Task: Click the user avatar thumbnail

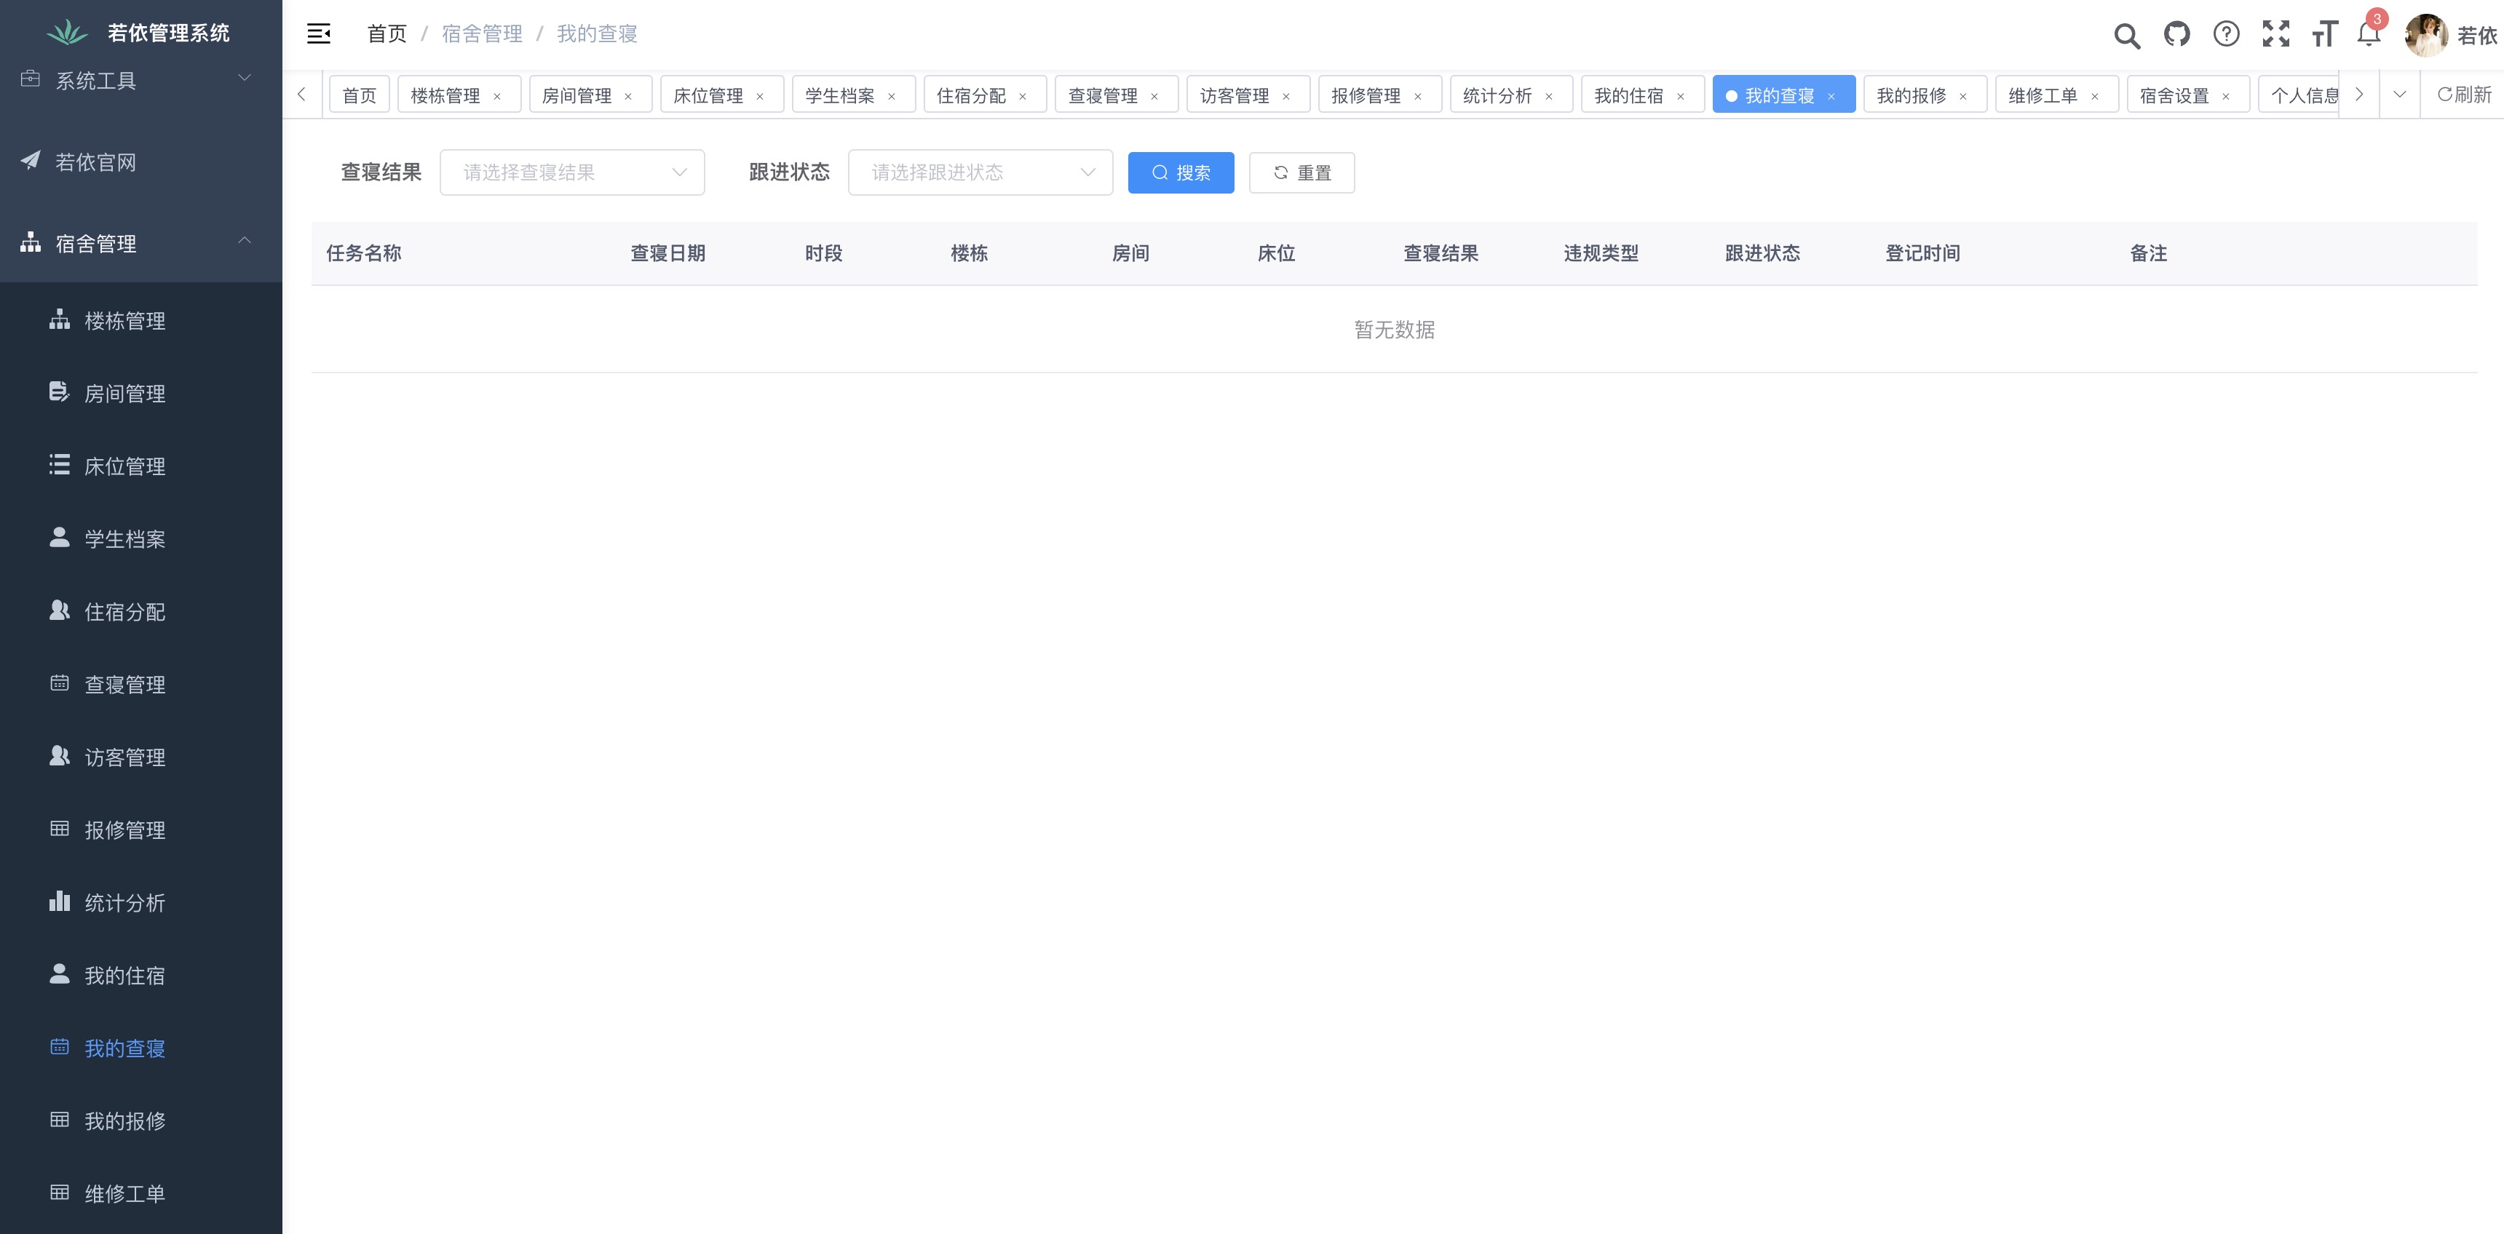Action: 2425,35
